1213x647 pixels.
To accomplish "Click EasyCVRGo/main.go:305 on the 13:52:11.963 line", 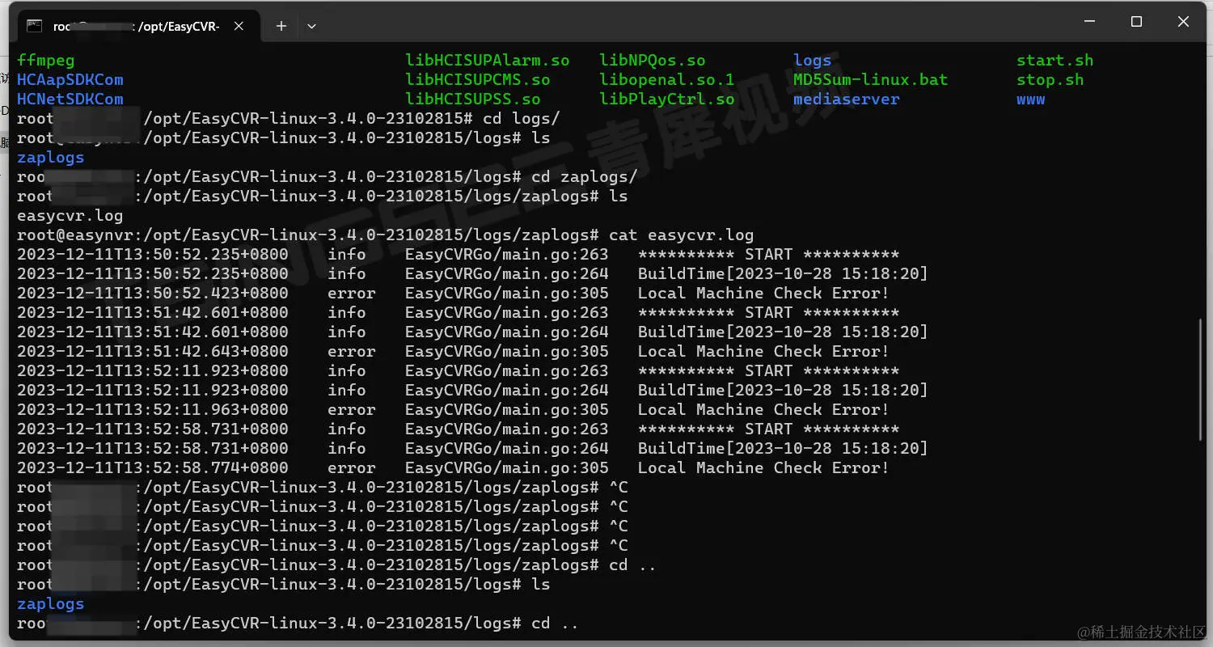I will (x=507, y=410).
